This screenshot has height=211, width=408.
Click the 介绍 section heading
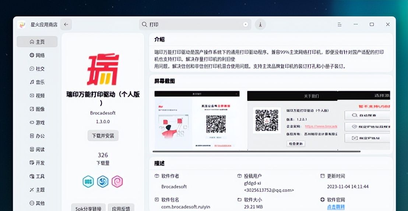coord(159,39)
